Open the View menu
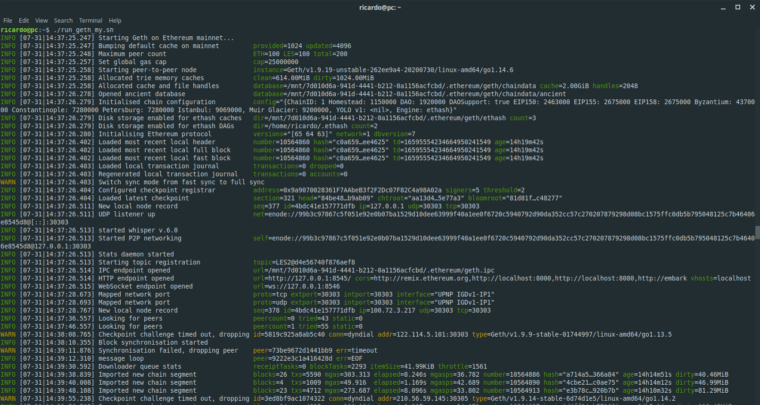This screenshot has height=405, width=760. pyautogui.click(x=41, y=21)
